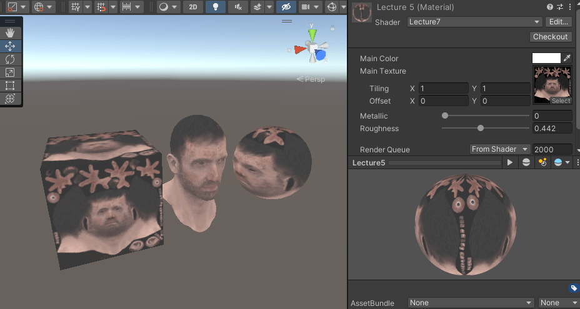Screen dimensions: 580x309
Task: Toggle scene effects layers icon
Action: 258,7
